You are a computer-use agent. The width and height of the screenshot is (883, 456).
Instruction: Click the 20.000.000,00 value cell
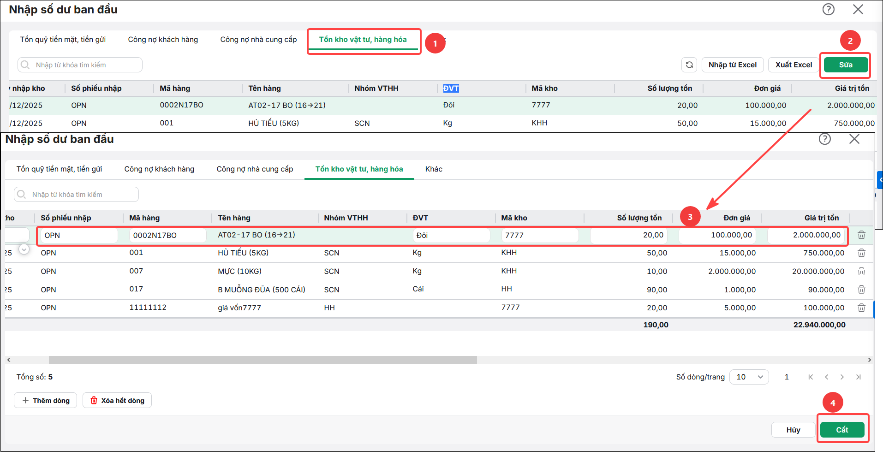pos(818,272)
